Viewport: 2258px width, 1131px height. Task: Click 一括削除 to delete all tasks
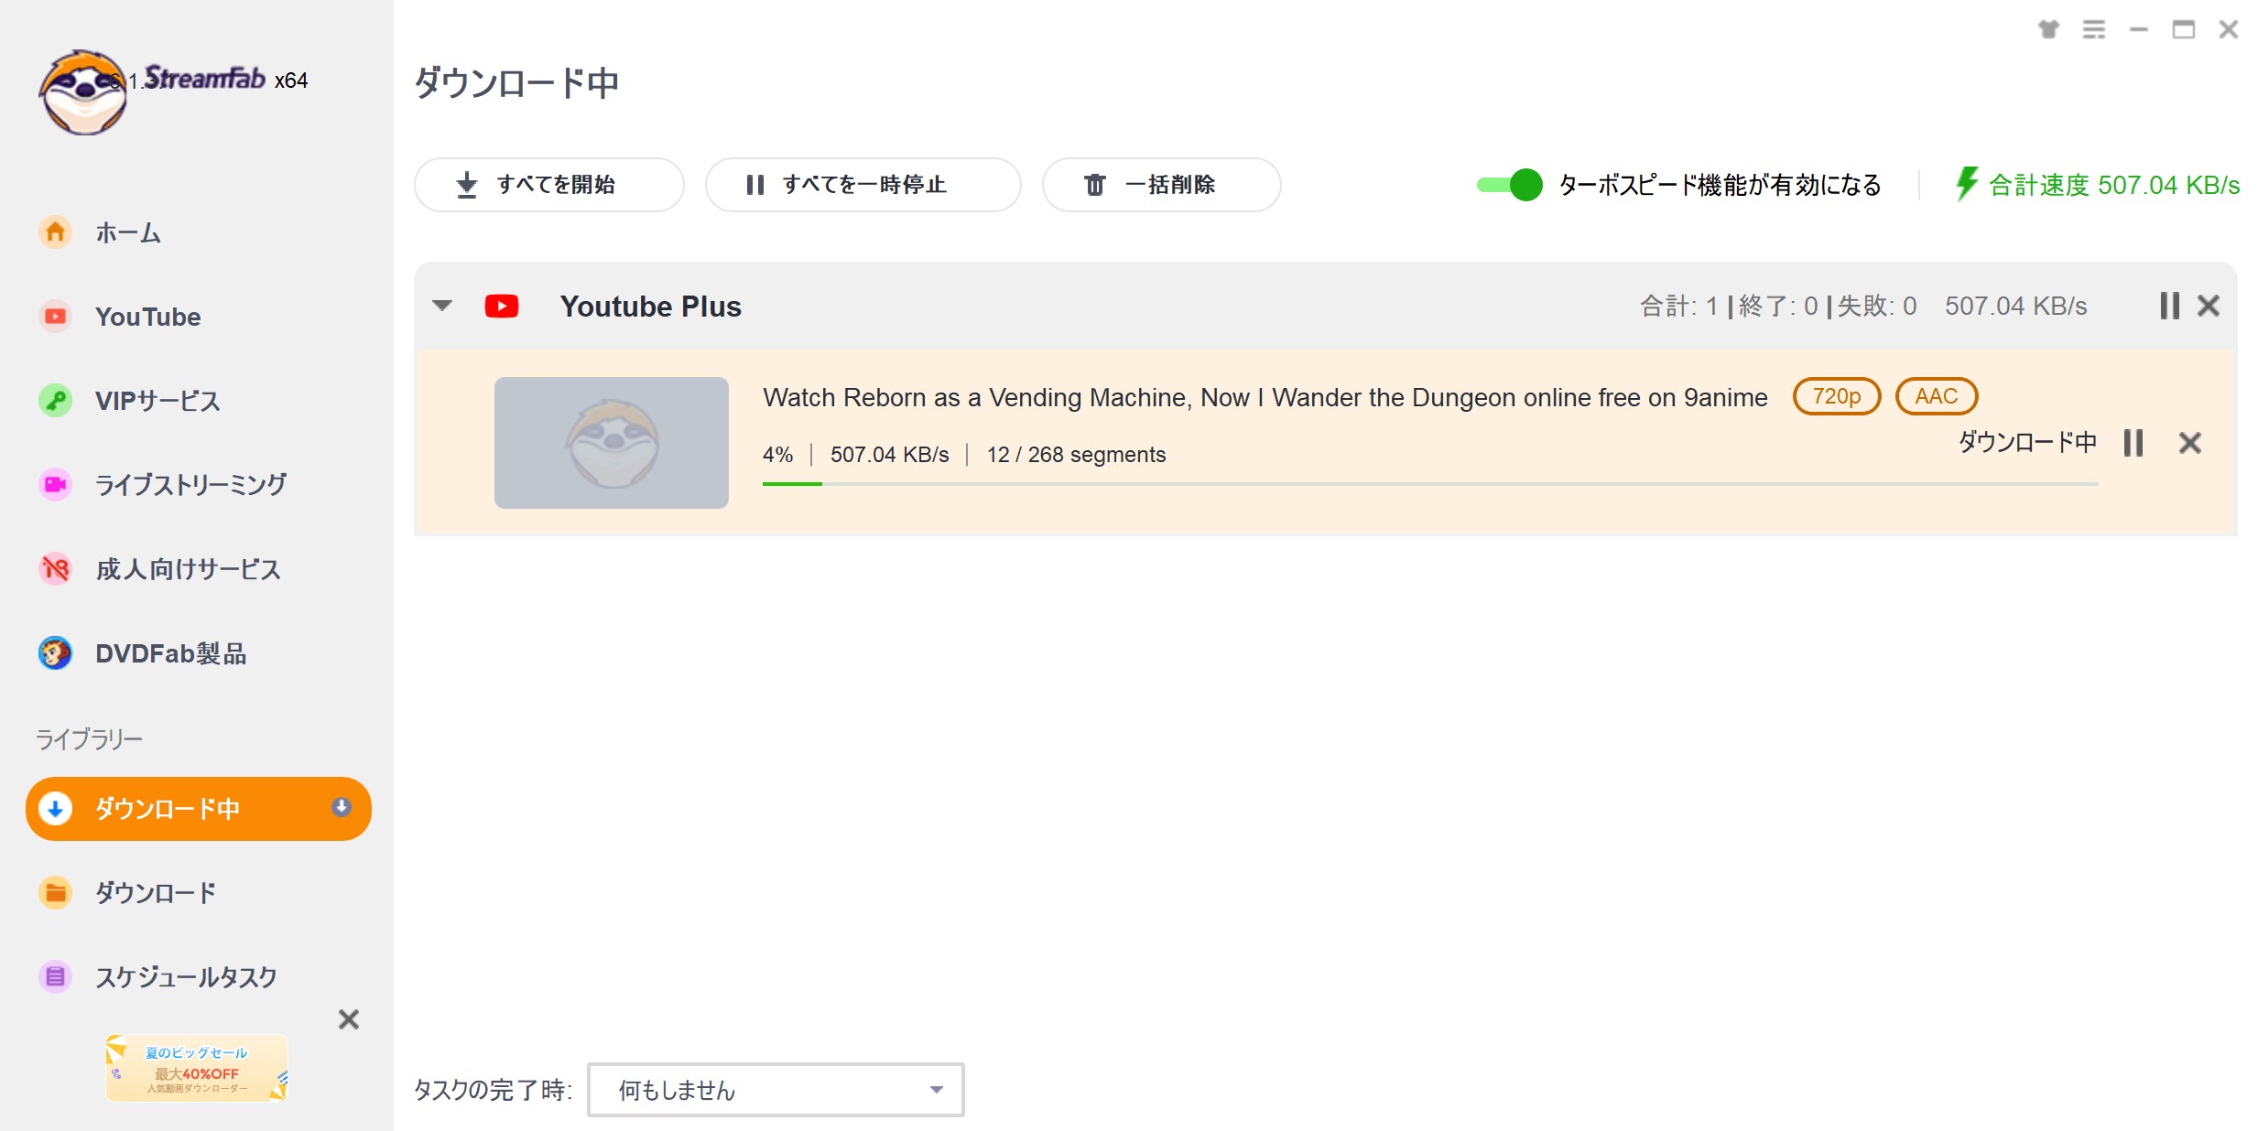(1161, 185)
